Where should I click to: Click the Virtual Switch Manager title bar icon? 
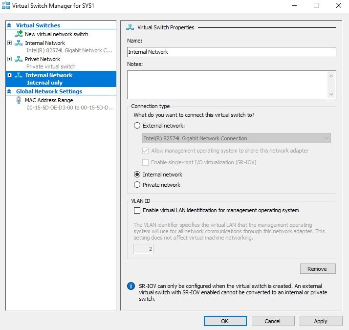click(x=6, y=5)
